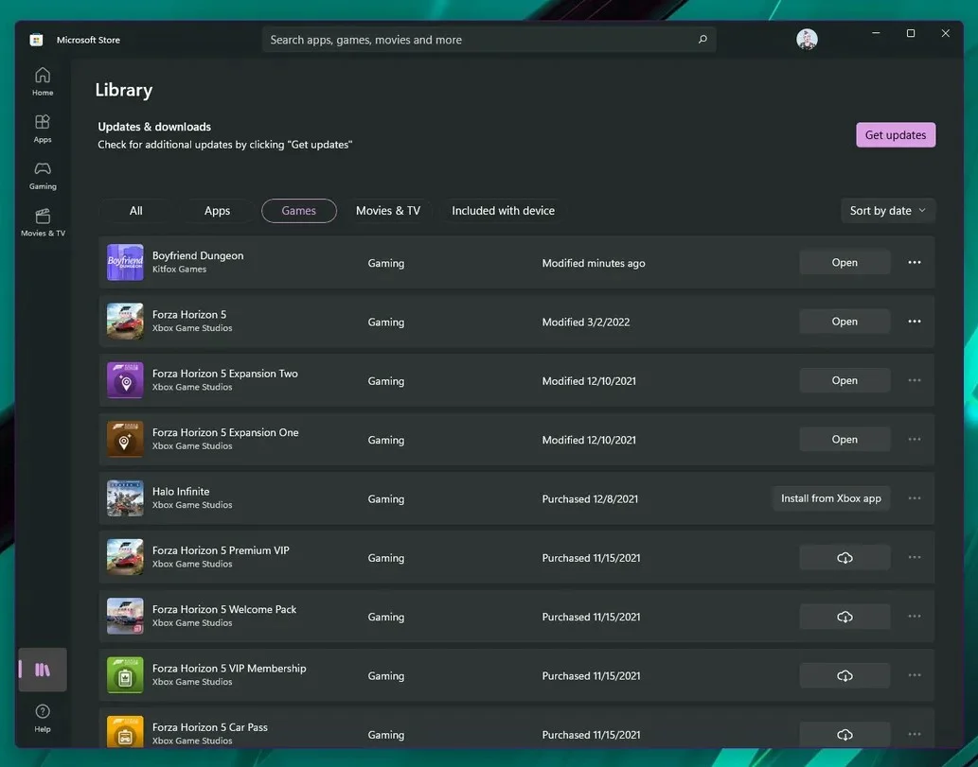Open the Apps section in sidebar
This screenshot has width=978, height=767.
coord(43,129)
